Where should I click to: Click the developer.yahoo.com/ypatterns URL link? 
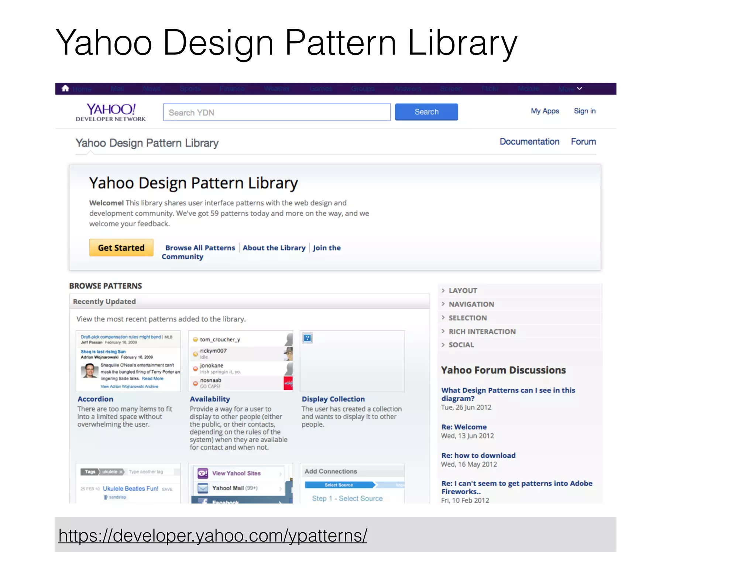point(213,536)
